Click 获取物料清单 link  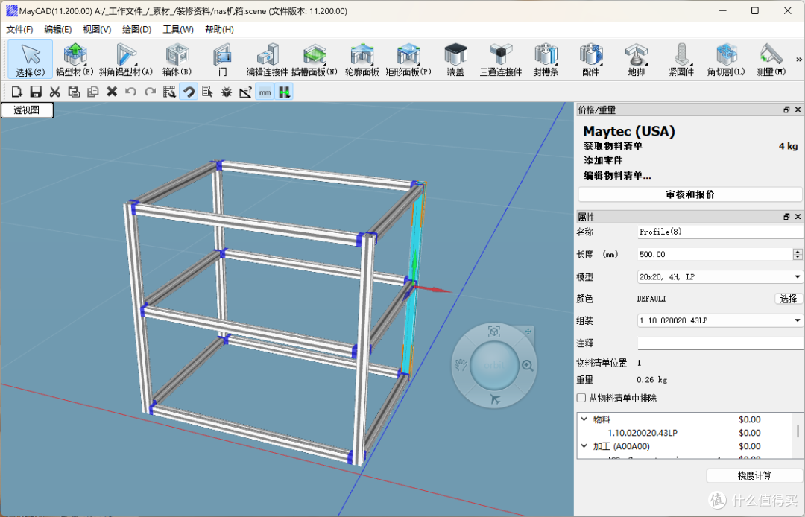(613, 146)
